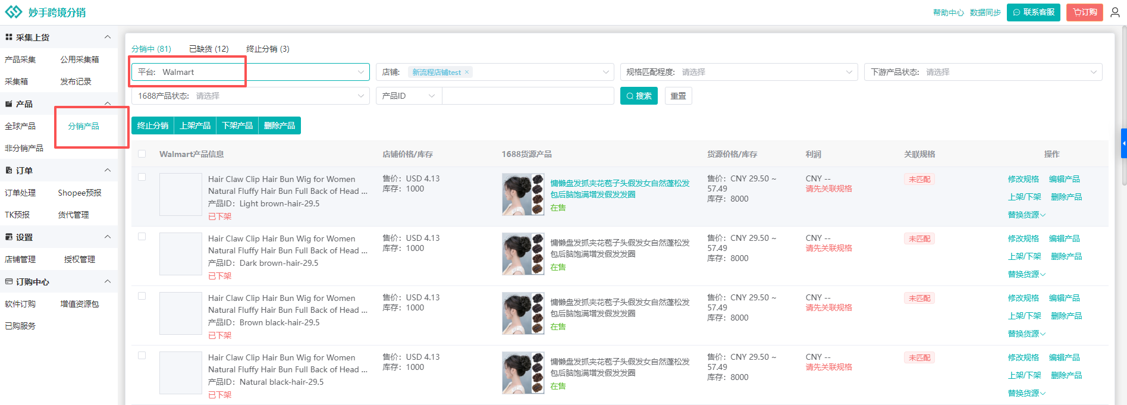1127x405 pixels.
Task: Switch to the 终止分销 (3) tab
Action: 268,49
